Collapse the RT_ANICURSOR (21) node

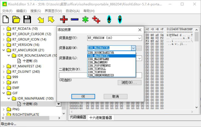(x=4, y=50)
